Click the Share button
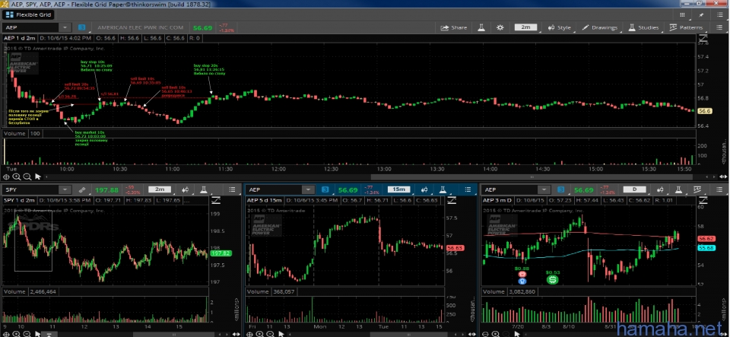 point(454,28)
